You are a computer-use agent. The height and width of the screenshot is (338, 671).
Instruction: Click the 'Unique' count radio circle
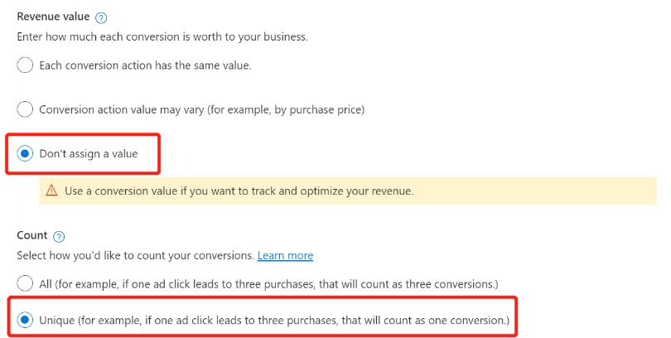tap(25, 320)
